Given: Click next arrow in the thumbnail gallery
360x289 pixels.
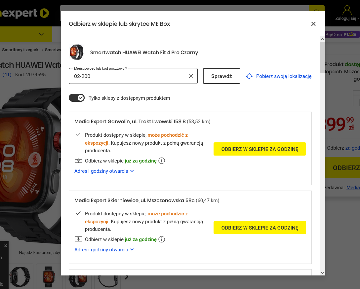Looking at the screenshot, I should point(127,277).
